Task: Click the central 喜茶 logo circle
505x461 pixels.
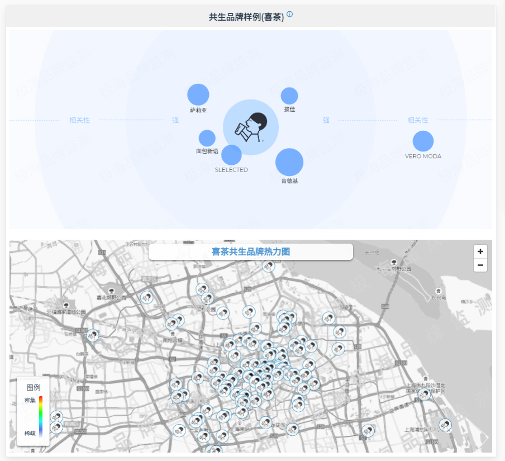Action: pos(251,127)
